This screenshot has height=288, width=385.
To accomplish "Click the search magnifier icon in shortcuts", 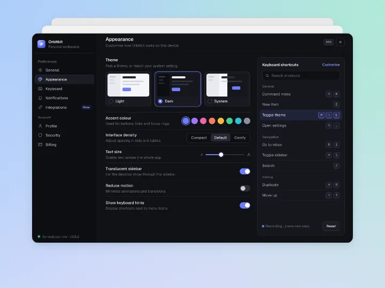I will 267,76.
